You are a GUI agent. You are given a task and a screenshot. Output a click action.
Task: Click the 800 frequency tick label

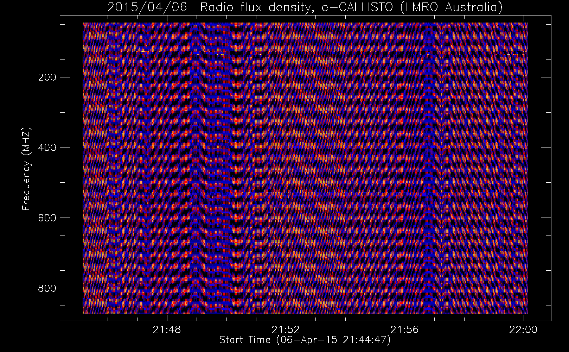(46, 288)
